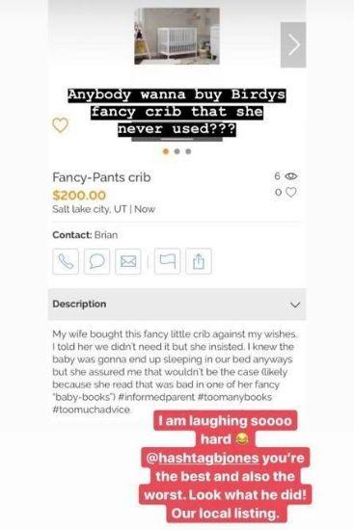Screen dimensions: 354x530
Task: Select the first orange carousel dot
Action: (x=166, y=151)
